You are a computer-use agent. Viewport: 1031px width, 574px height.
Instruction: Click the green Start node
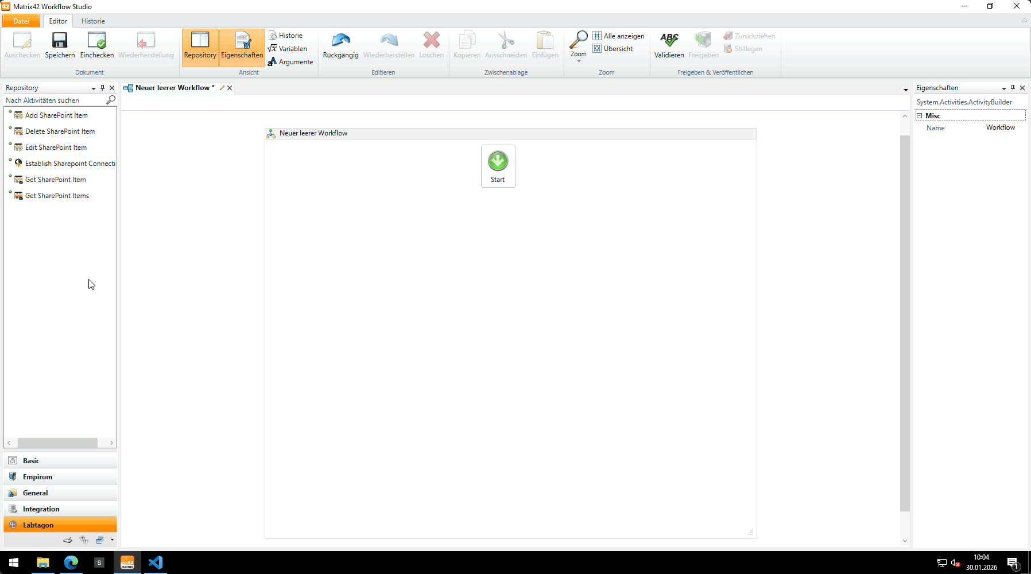point(498,161)
